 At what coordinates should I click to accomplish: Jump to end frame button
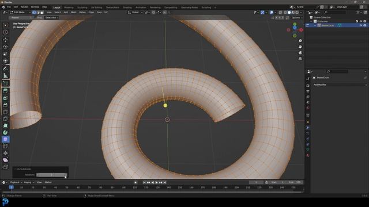pos(165,182)
